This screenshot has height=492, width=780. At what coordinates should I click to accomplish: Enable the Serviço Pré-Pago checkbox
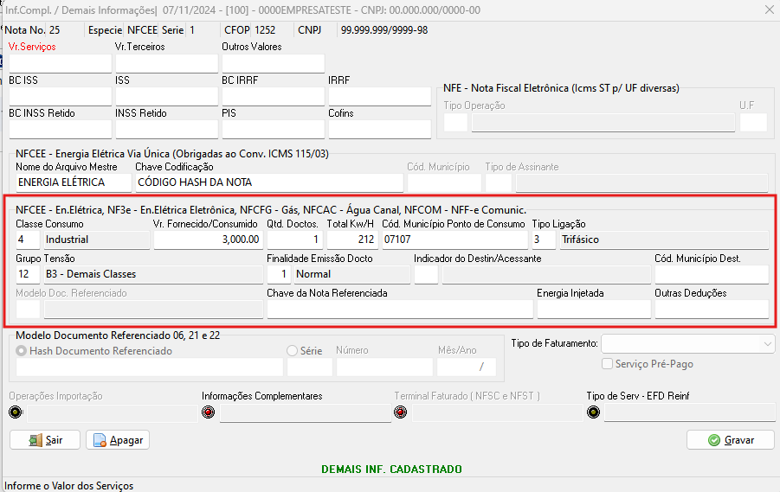(x=607, y=364)
